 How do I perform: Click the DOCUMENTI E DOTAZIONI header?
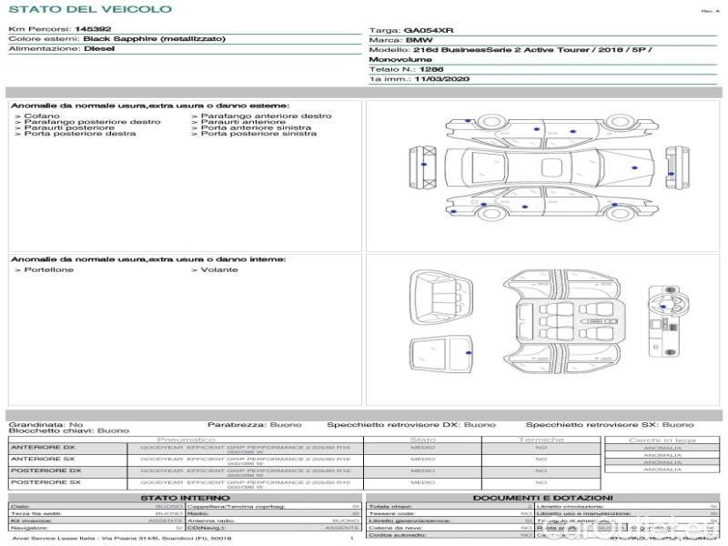[542, 498]
